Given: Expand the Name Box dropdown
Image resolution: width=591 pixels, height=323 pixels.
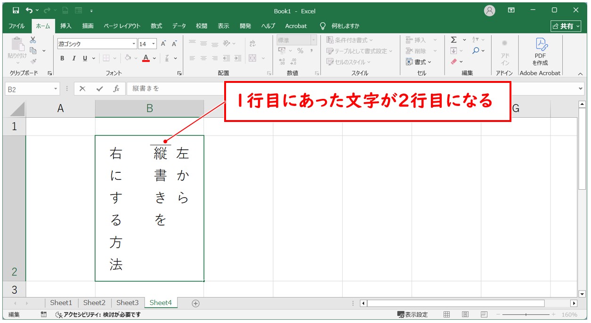Looking at the screenshot, I should tap(56, 89).
